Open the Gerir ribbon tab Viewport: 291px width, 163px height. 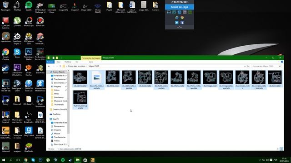pyautogui.click(x=91, y=62)
